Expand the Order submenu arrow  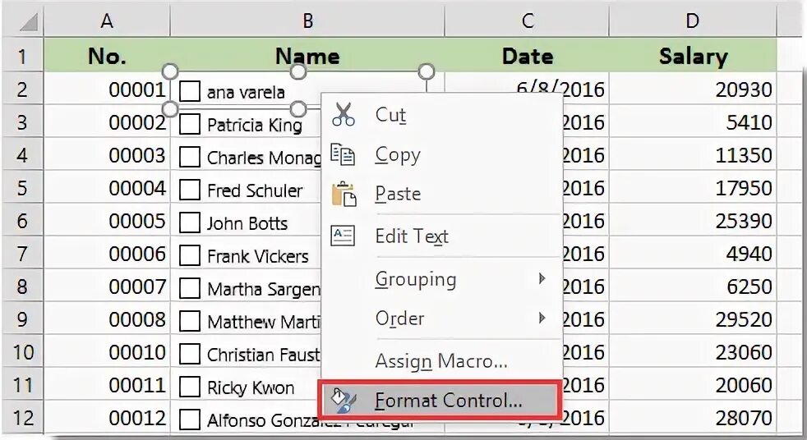pos(542,318)
